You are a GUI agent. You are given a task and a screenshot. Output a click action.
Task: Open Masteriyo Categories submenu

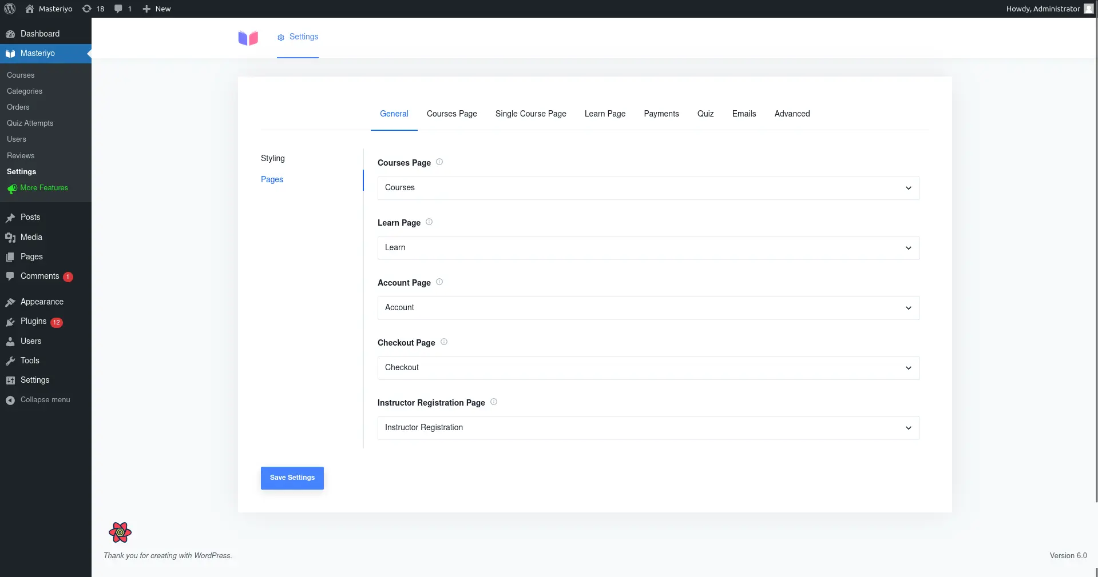point(25,91)
